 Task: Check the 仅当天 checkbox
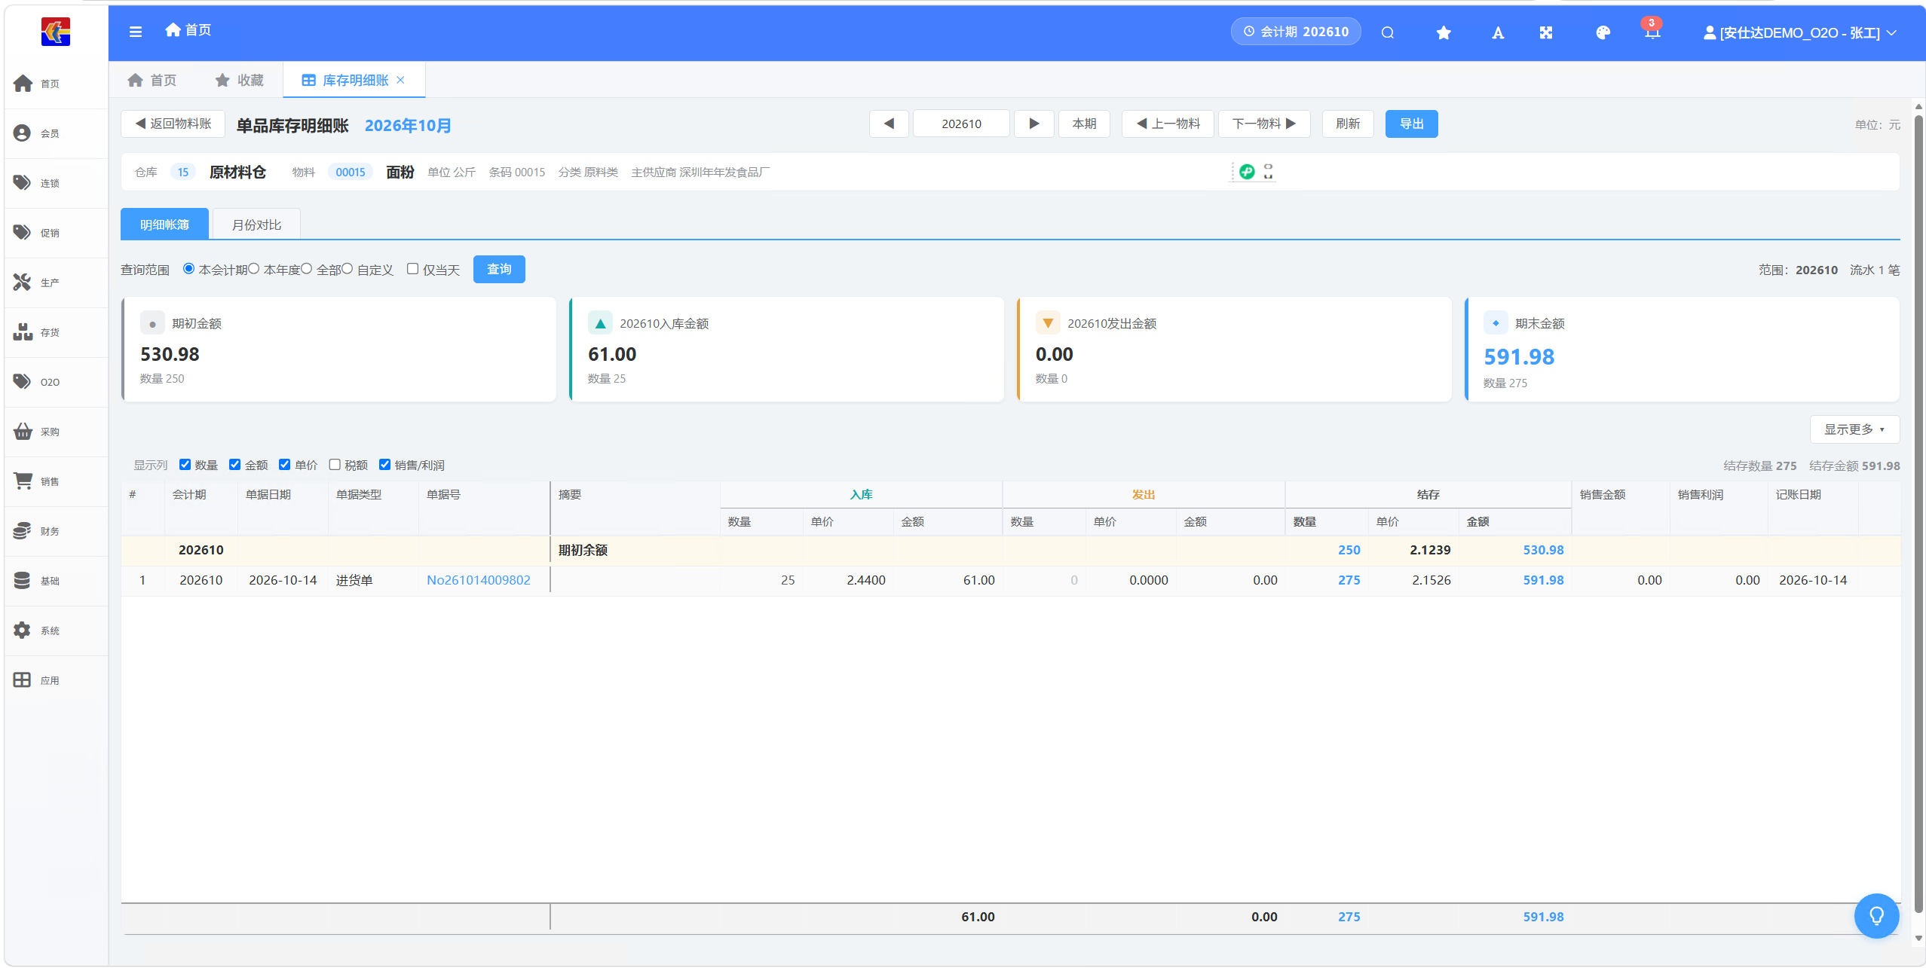(x=412, y=269)
